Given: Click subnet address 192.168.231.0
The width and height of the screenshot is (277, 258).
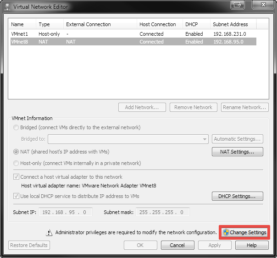Looking at the screenshot, I should pos(230,34).
